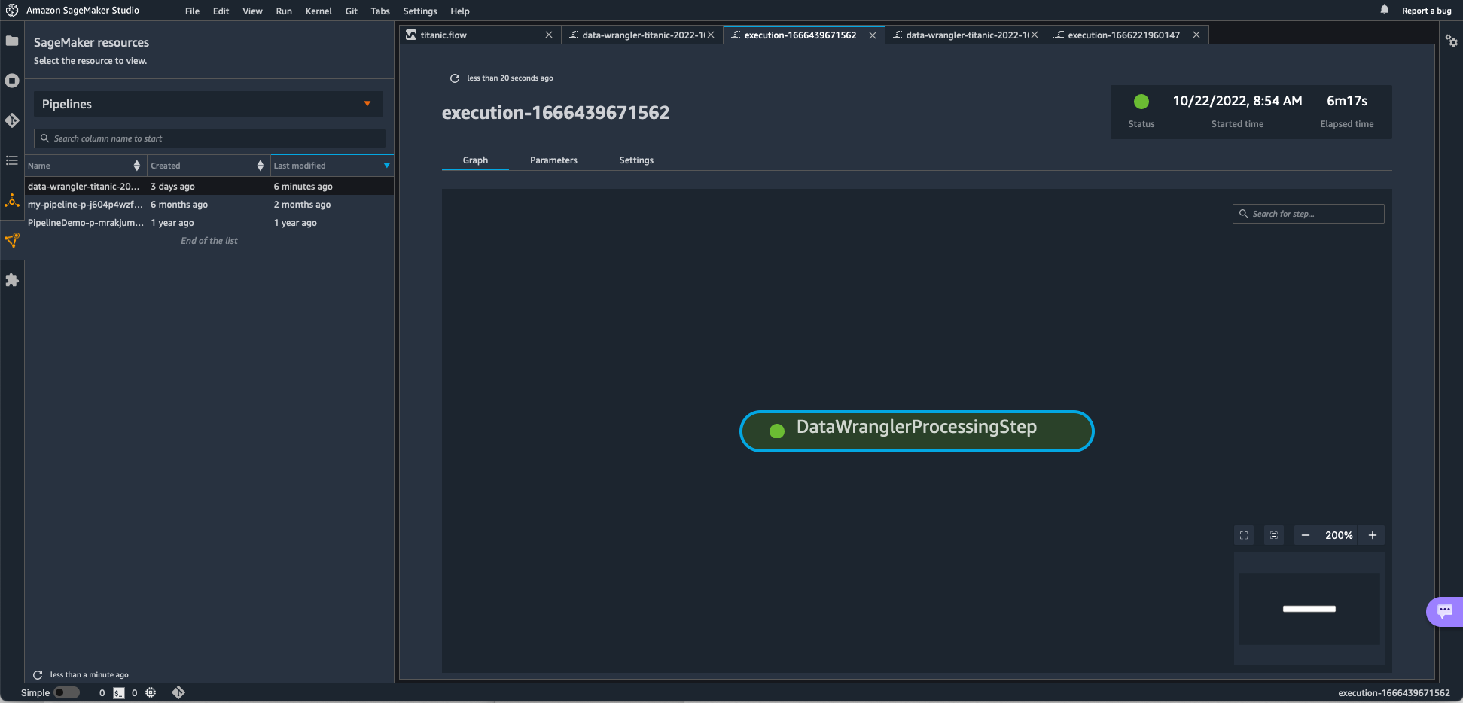Click the 200% zoom level value
This screenshot has height=703, width=1463.
1339,535
